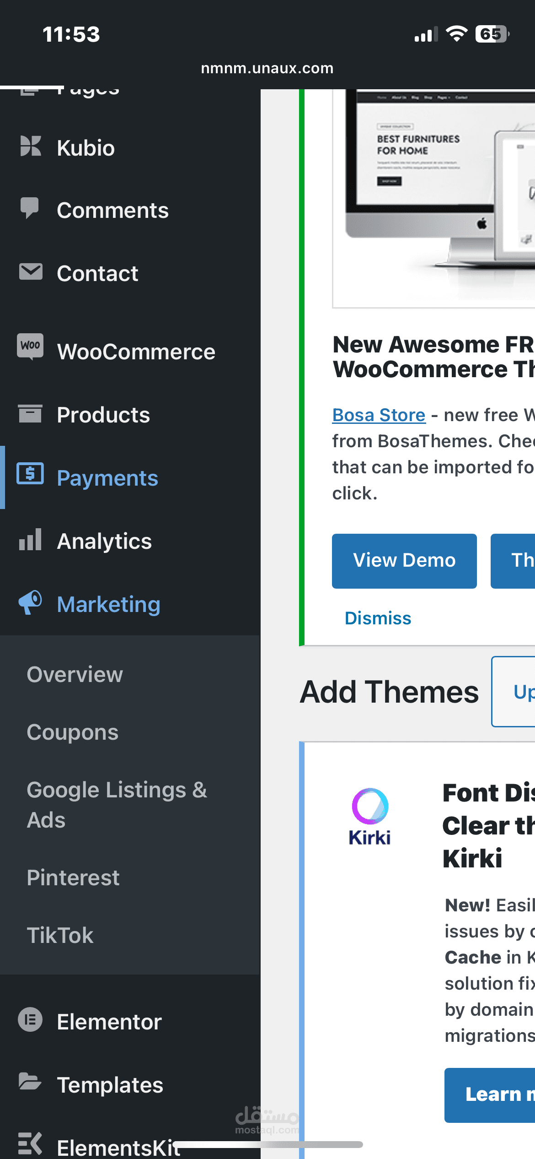The image size is (535, 1159).
Task: Click the Learn more button in Kirki notice
Action: pyautogui.click(x=490, y=1095)
